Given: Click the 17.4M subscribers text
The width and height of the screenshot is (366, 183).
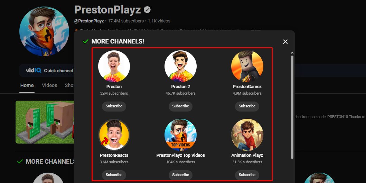Looking at the screenshot, I should point(125,21).
